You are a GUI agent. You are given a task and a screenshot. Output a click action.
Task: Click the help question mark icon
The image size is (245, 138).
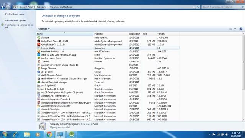241,29
